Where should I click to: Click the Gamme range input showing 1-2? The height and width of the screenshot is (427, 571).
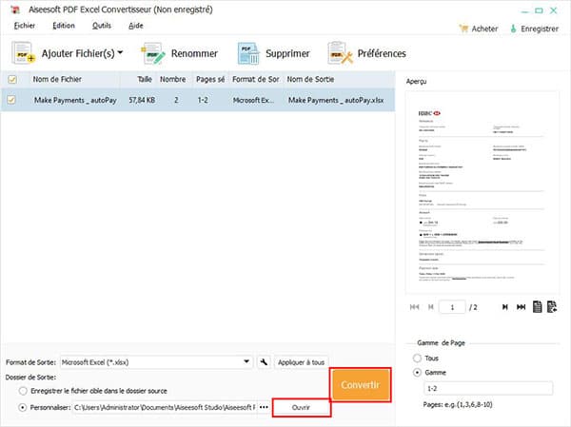click(488, 388)
